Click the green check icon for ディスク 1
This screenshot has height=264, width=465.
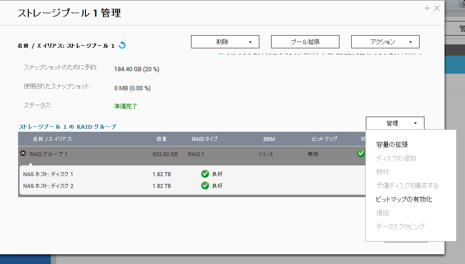205,174
